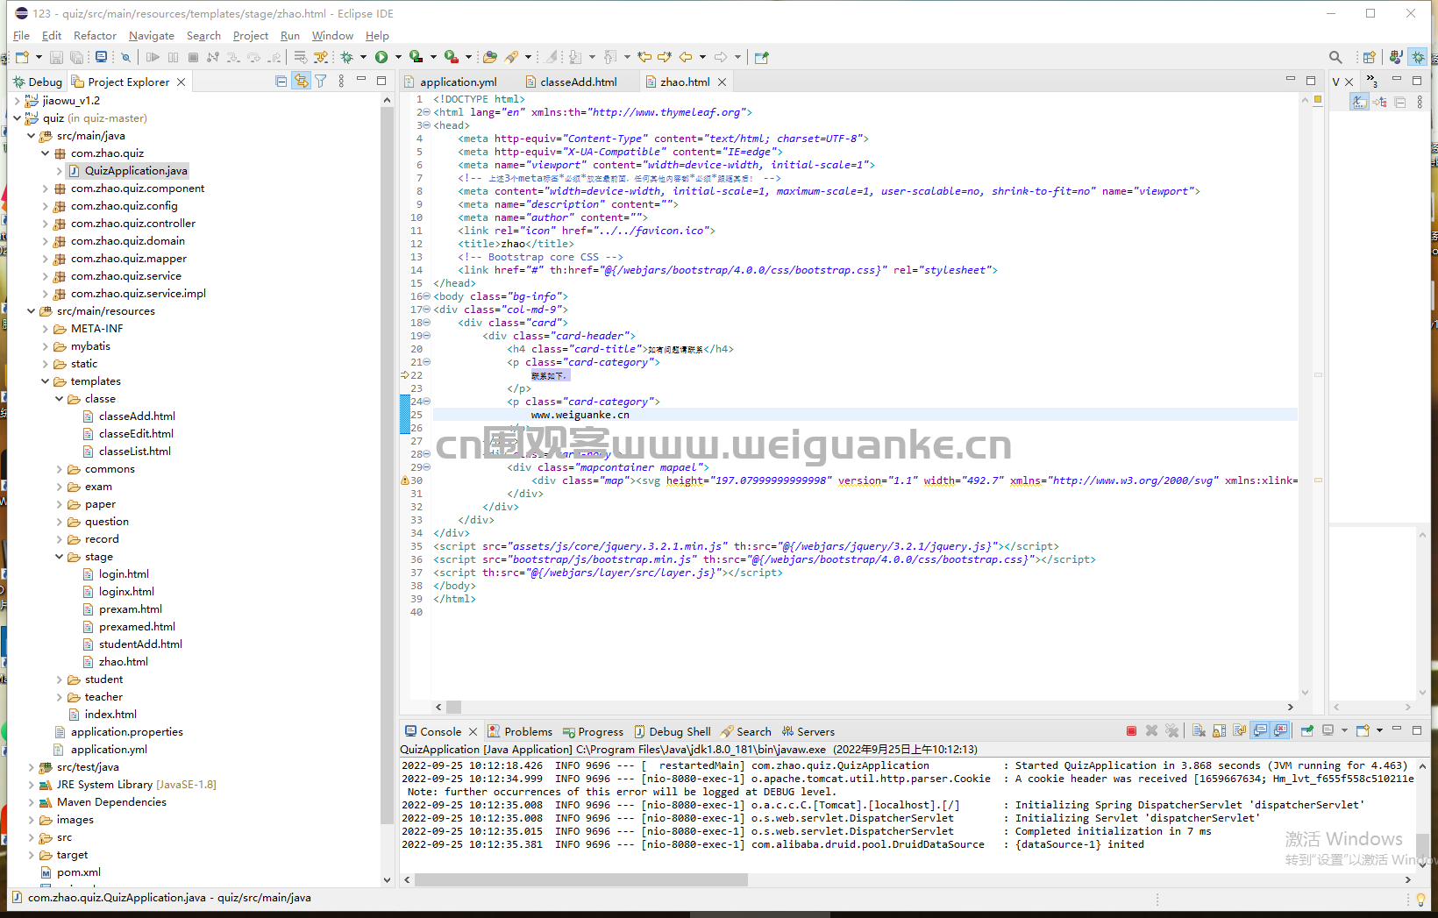This screenshot has height=918, width=1438.
Task: Toggle Link with Editor in Project Explorer
Action: click(x=302, y=82)
